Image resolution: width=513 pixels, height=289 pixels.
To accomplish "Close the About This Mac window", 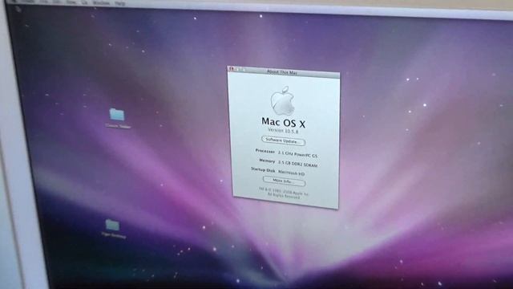I will (x=231, y=69).
